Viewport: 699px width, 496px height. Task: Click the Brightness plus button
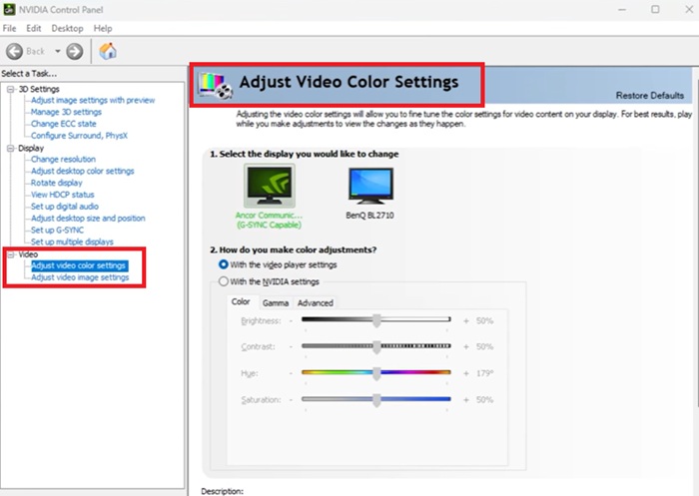tap(466, 321)
